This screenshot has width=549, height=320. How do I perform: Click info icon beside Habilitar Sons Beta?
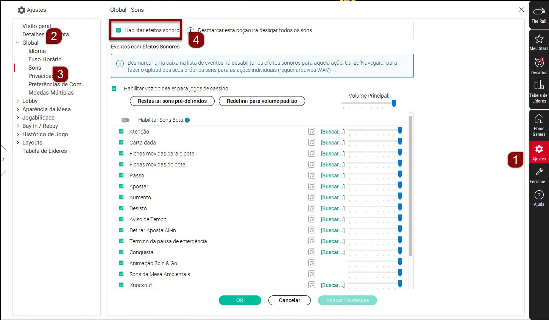coord(187,120)
